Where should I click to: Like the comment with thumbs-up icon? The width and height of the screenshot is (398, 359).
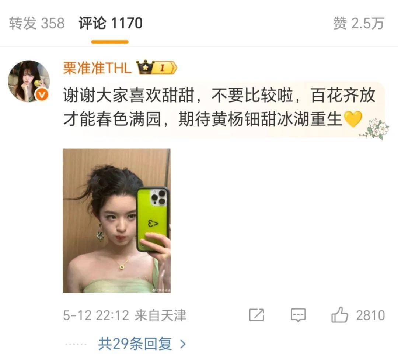339,314
